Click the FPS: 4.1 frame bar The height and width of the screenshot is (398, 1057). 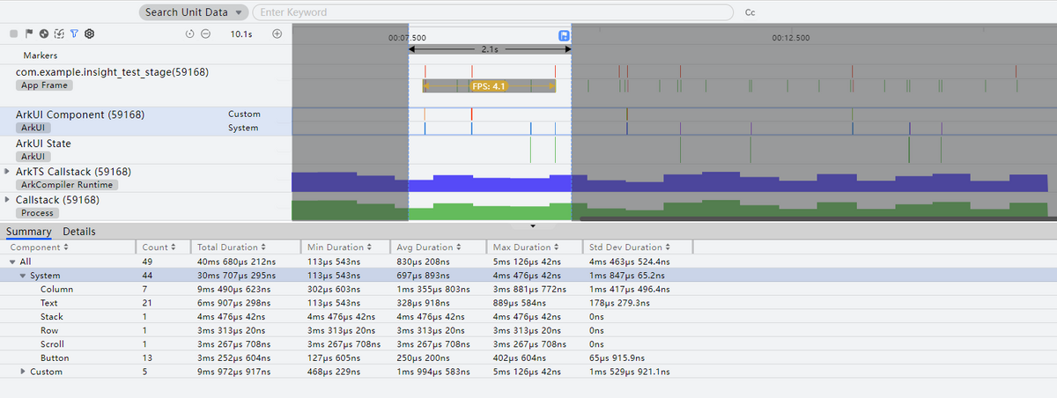pos(489,86)
